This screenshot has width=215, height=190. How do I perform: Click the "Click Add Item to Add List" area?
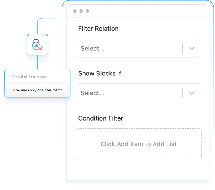(138, 144)
